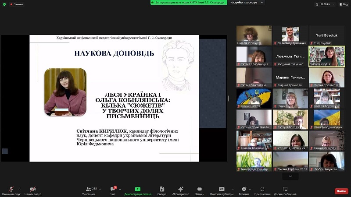This screenshot has width=351, height=197.
Task: Select Тетяна Володимирівна video tile
Action: 254,56
